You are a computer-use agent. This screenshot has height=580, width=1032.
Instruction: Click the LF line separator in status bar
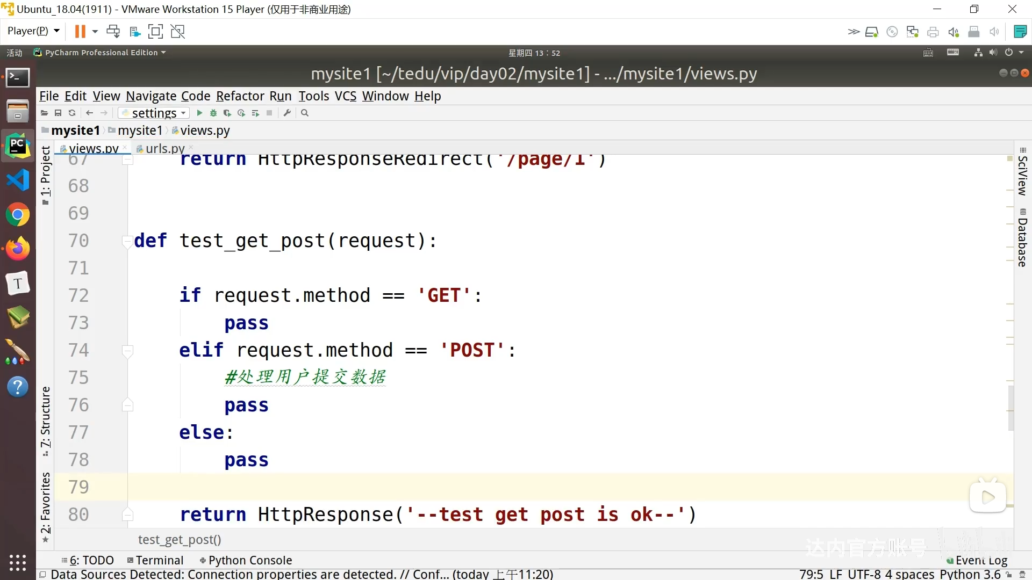[836, 574]
